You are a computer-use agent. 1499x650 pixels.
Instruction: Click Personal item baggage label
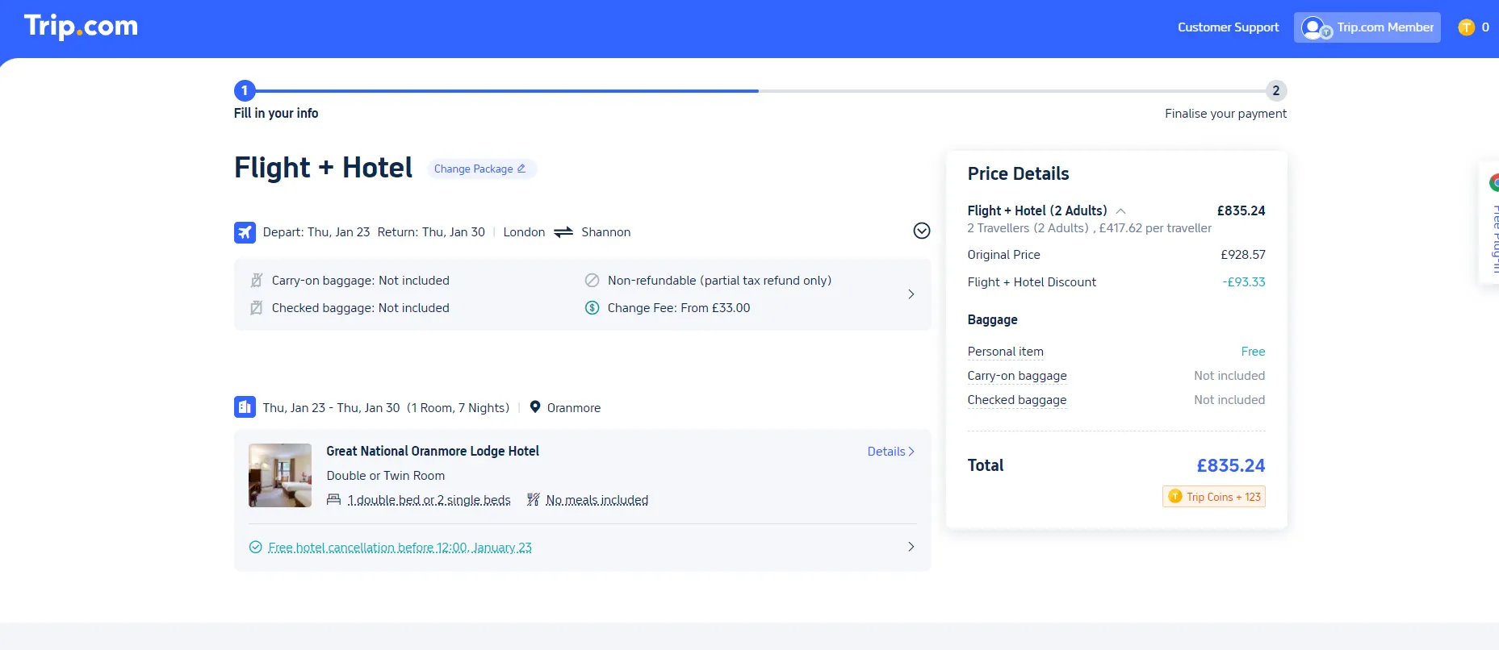[x=1005, y=352]
